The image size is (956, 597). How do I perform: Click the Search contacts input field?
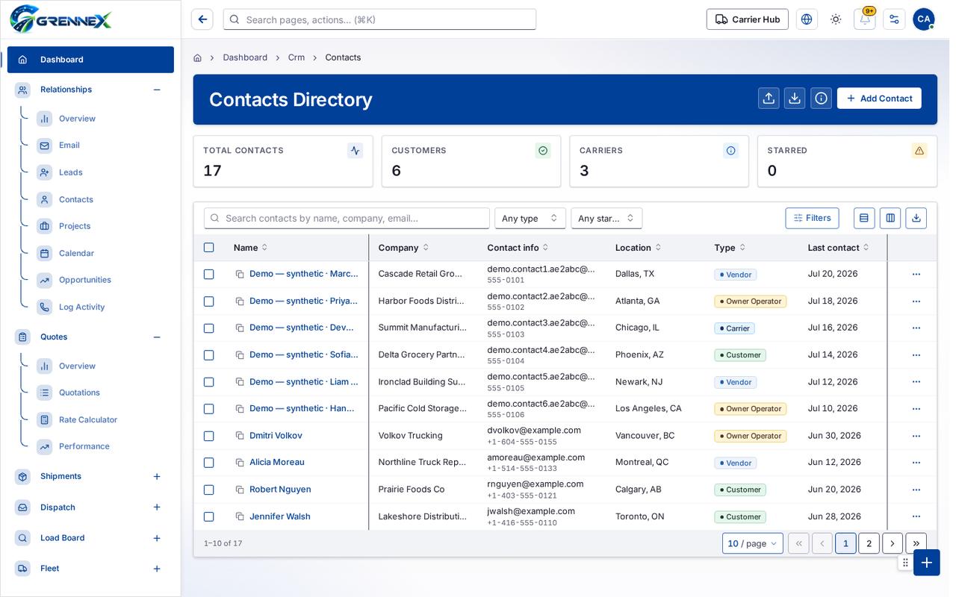[347, 218]
